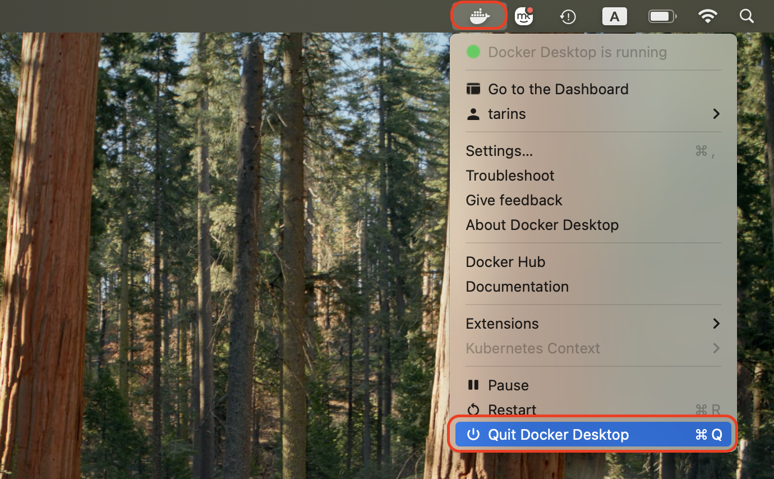The height and width of the screenshot is (479, 774).
Task: Open the Docker Documentation
Action: click(517, 286)
